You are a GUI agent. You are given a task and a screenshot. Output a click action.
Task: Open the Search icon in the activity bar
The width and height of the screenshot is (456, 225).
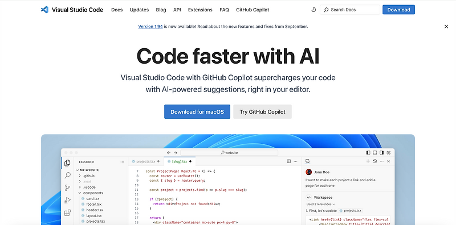67,175
